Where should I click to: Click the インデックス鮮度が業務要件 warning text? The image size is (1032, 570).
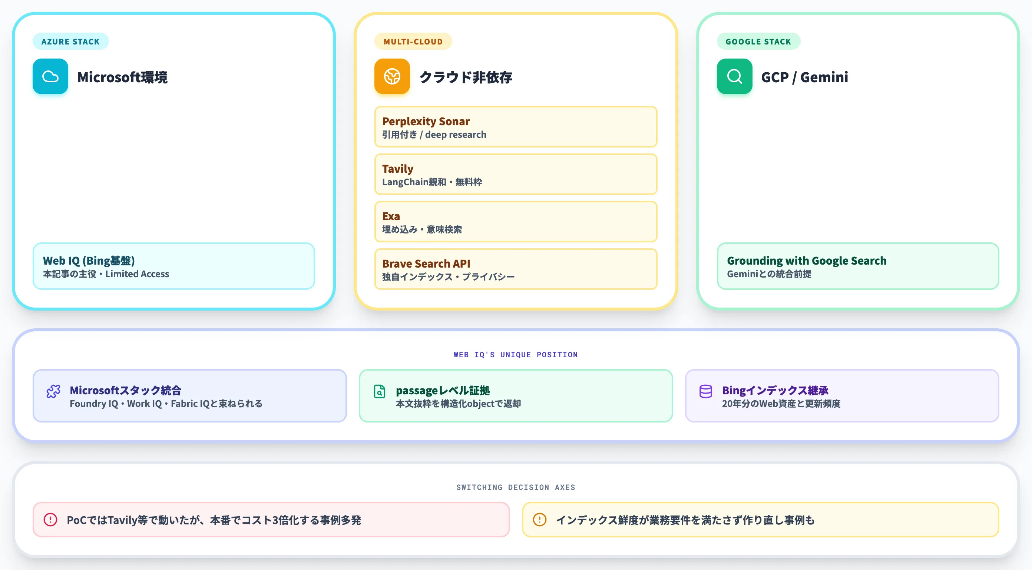click(685, 520)
